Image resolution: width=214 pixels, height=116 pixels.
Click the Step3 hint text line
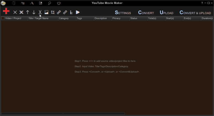(x=107, y=72)
